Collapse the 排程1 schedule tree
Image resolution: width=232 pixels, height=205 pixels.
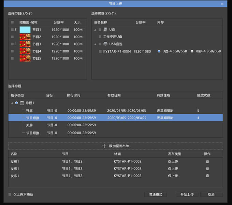[12, 103]
